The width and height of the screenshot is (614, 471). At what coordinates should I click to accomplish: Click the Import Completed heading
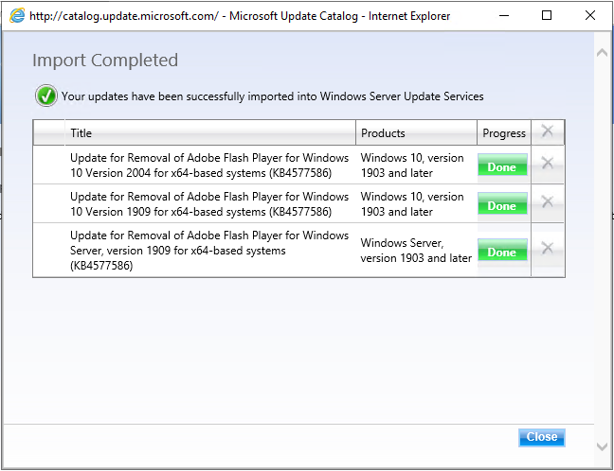[105, 61]
